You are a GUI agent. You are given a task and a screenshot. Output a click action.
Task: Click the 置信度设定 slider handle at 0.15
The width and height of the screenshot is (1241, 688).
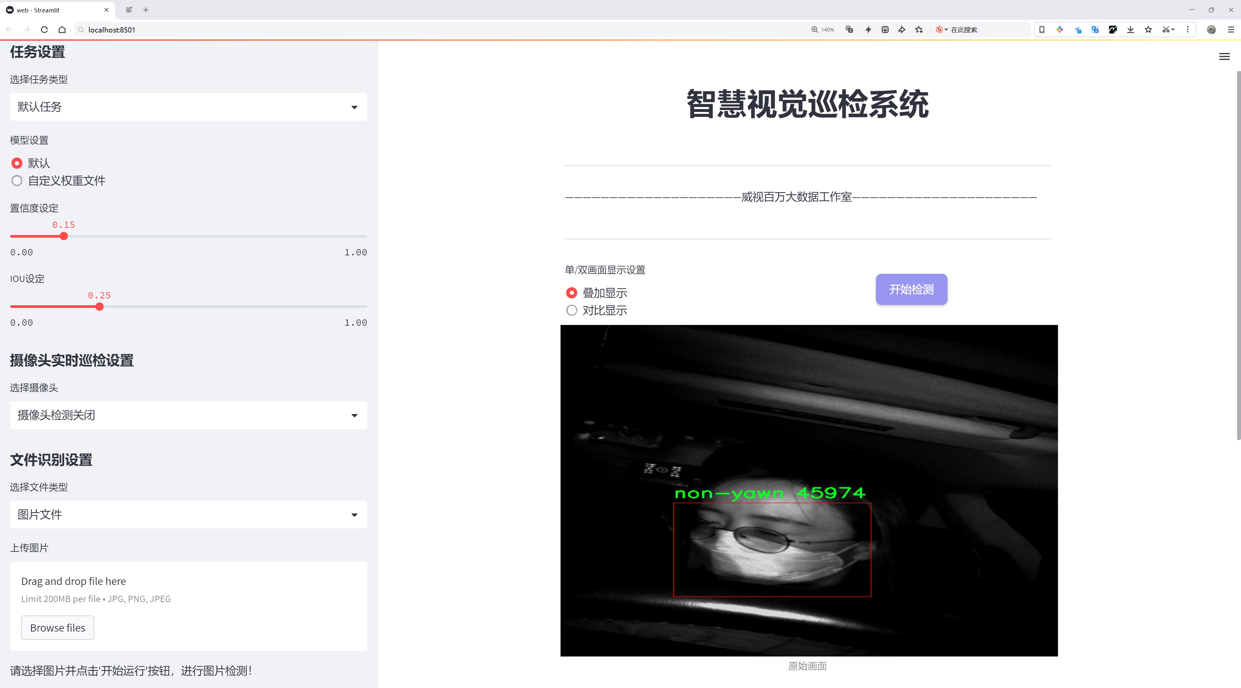coord(64,236)
